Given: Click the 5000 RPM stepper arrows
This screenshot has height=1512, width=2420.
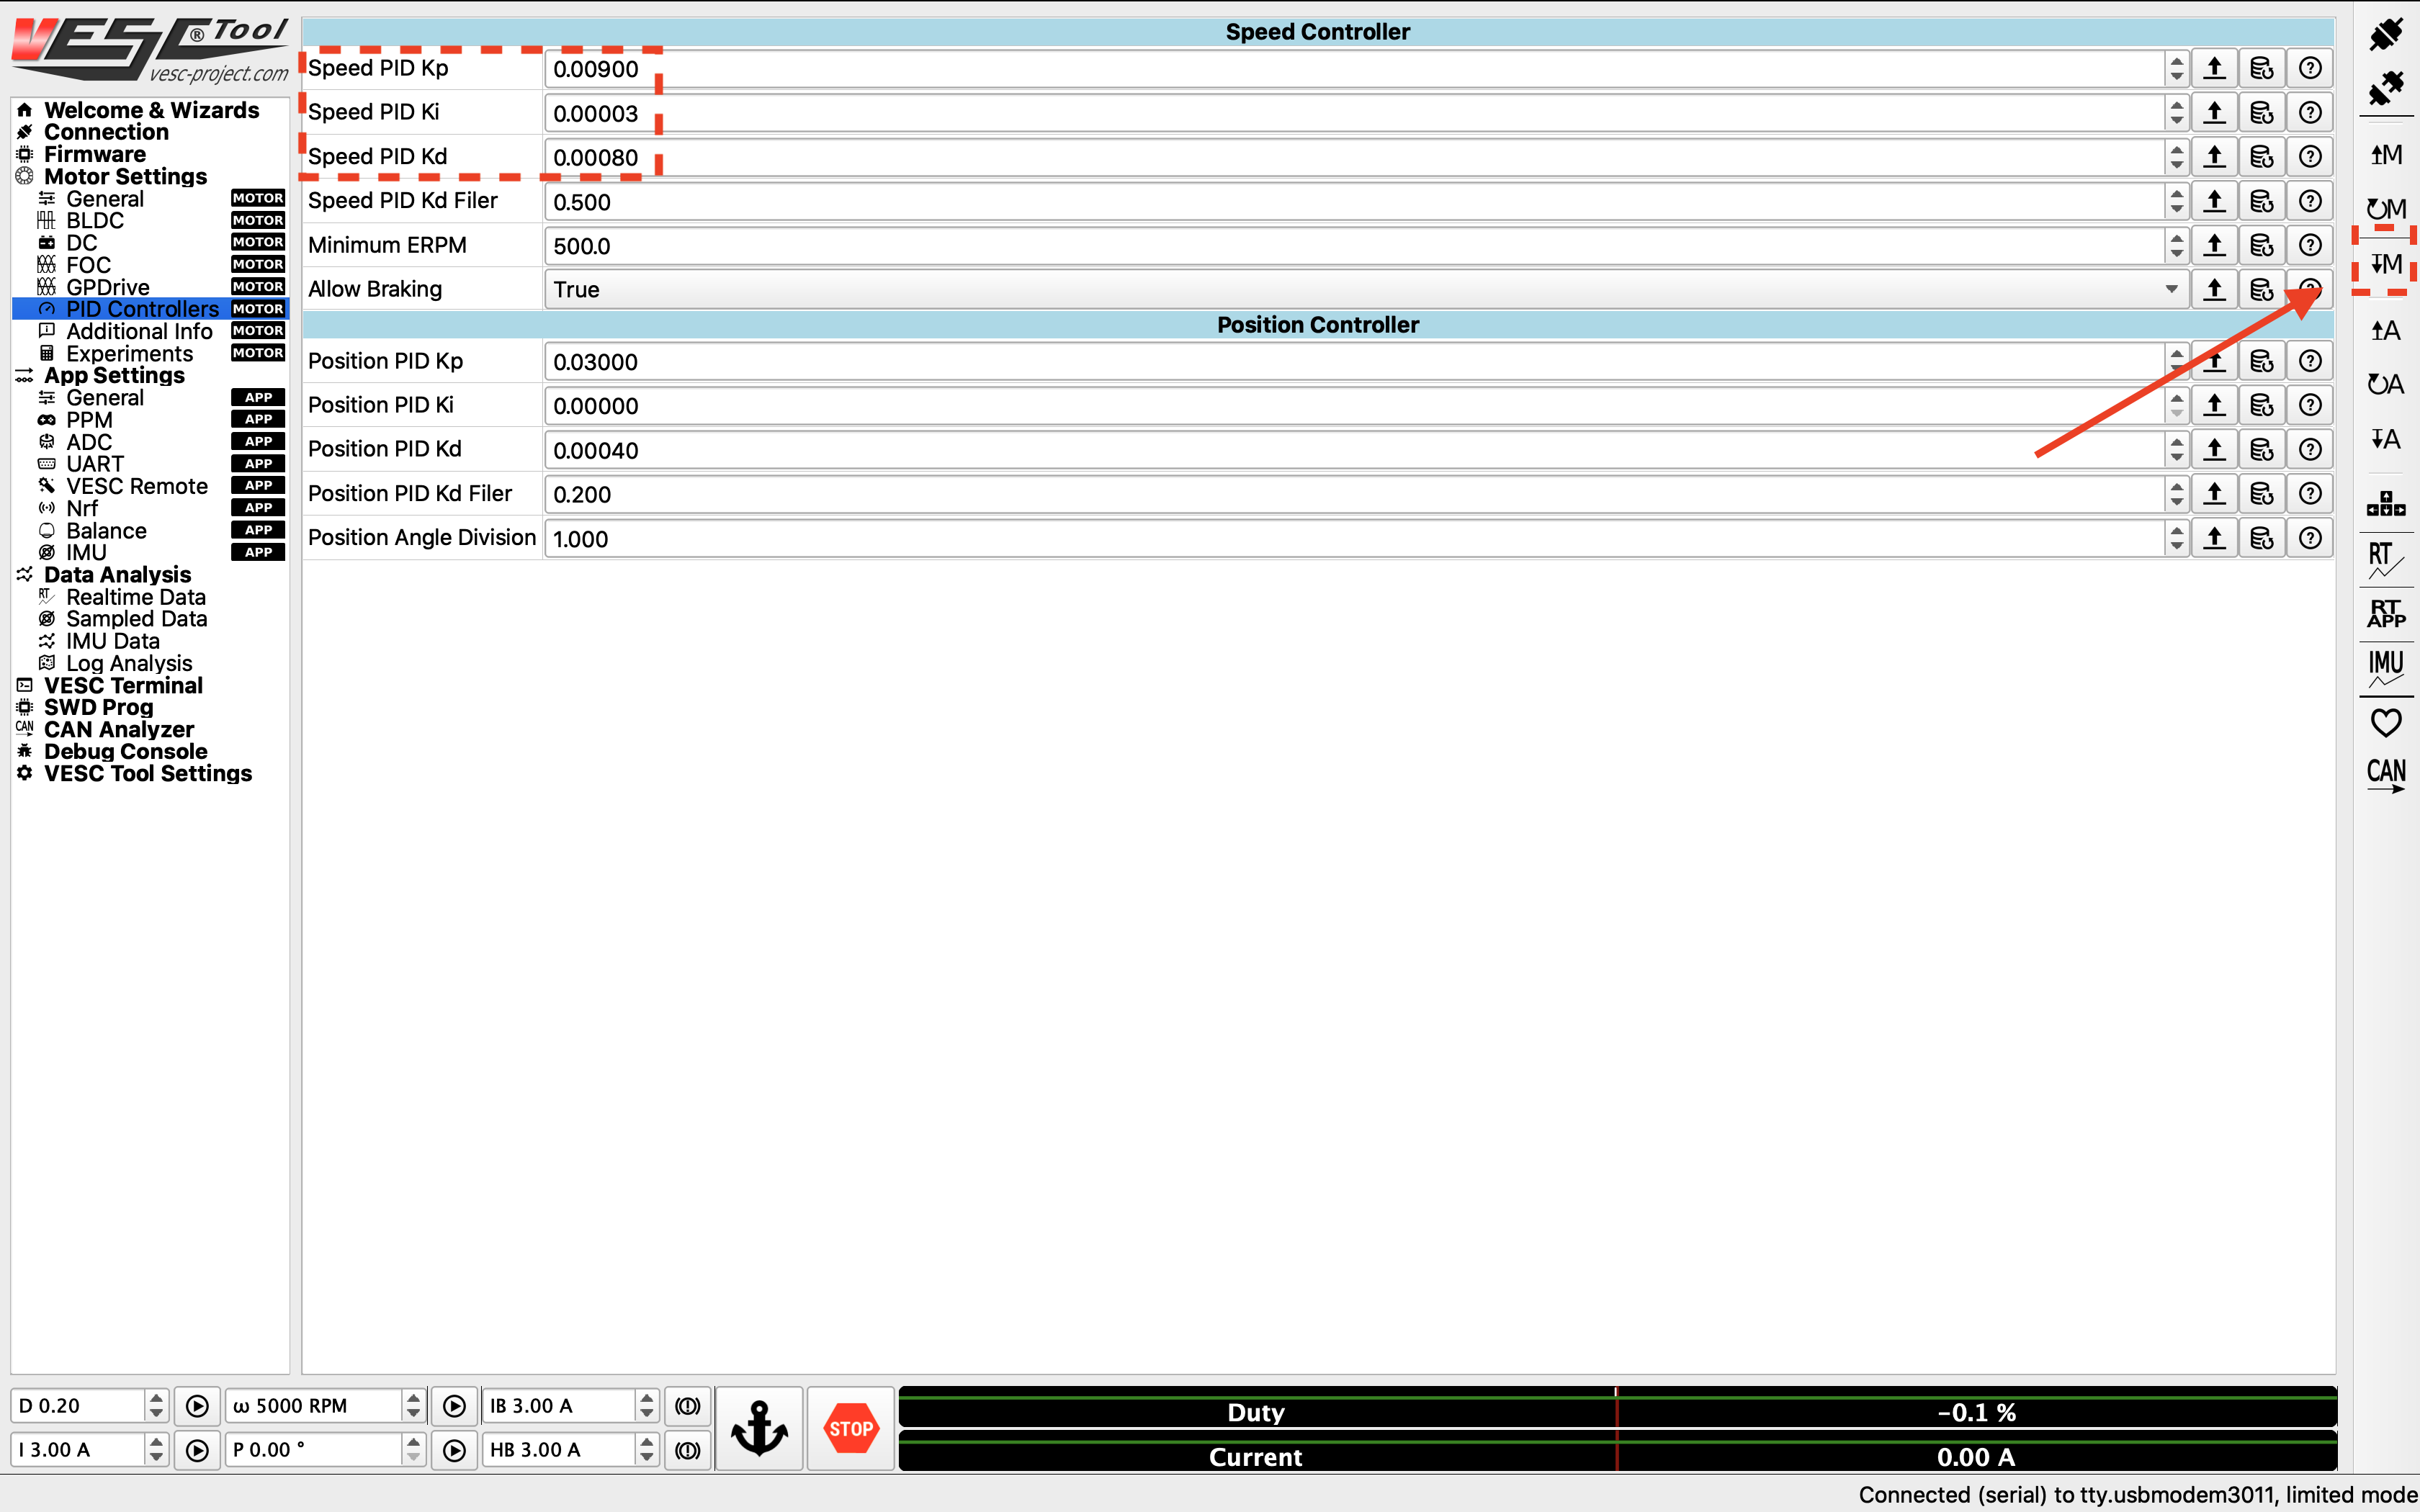Looking at the screenshot, I should click(x=413, y=1406).
